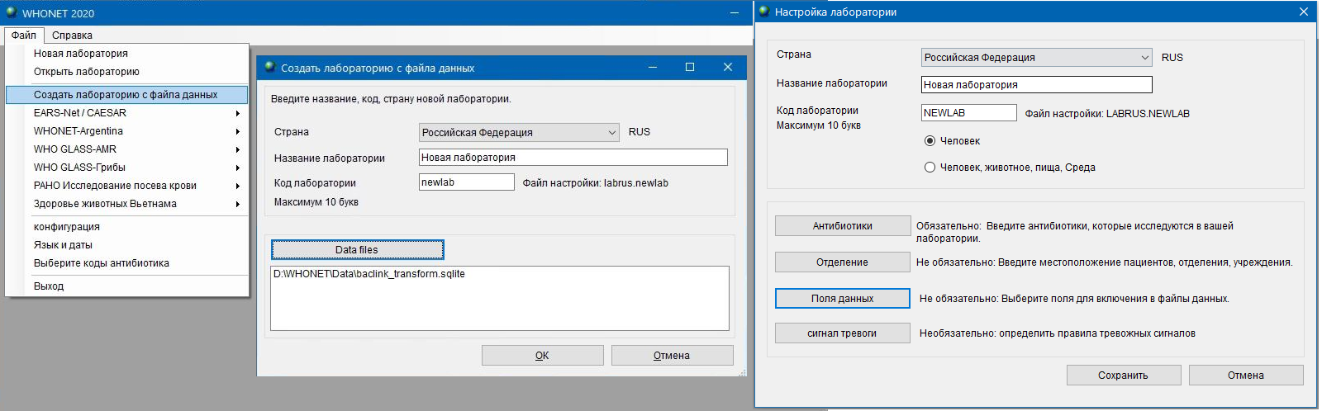The width and height of the screenshot is (1322, 411).
Task: Open the Файл menu
Action: click(x=24, y=35)
